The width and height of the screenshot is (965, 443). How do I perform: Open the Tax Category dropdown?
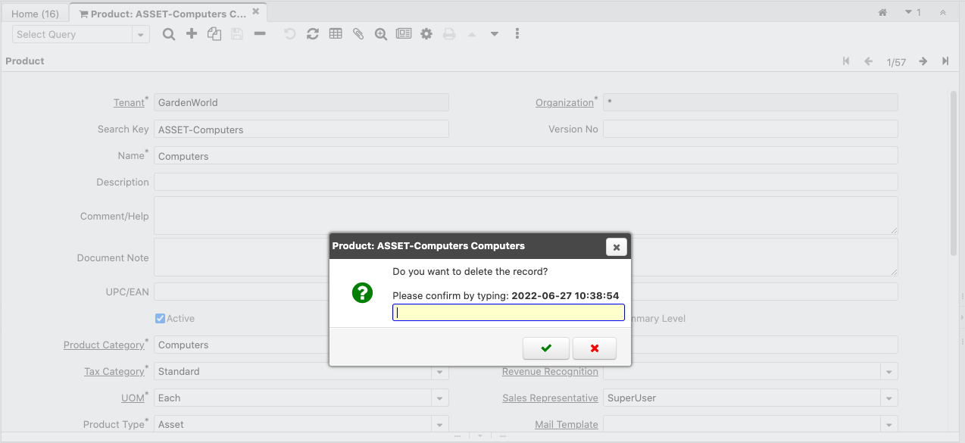click(x=439, y=371)
